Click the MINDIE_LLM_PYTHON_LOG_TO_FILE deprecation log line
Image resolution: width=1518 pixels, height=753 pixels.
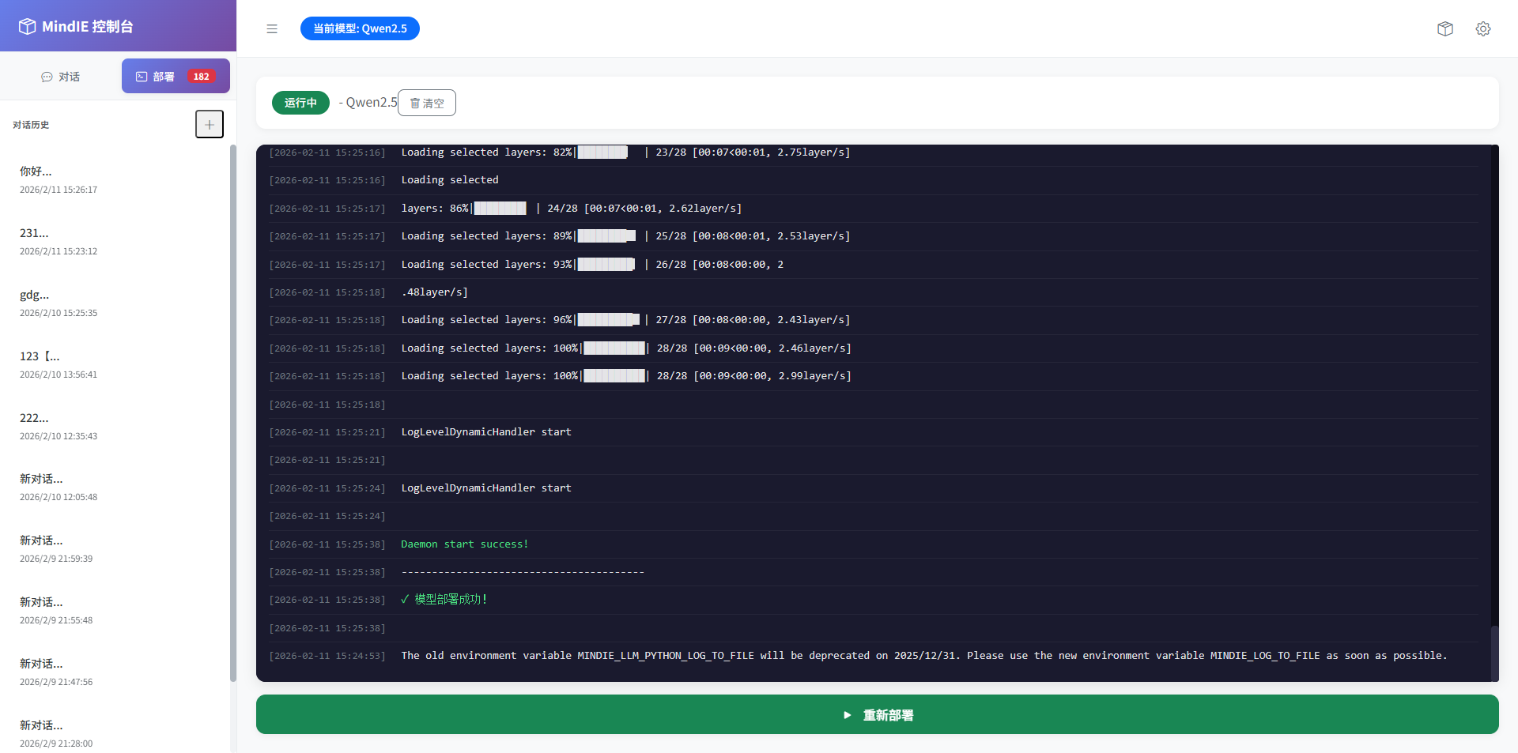[x=873, y=656]
